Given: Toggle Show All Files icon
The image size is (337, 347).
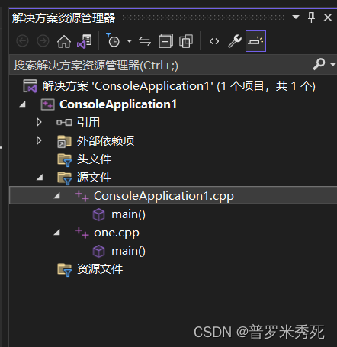Looking at the screenshot, I should click(186, 41).
